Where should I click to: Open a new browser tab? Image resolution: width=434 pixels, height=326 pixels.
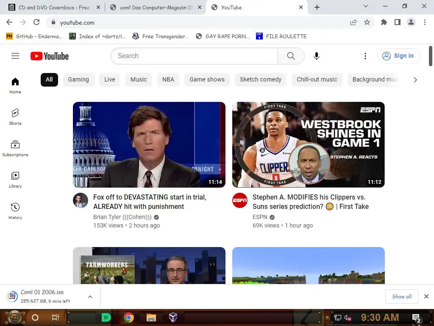317,8
